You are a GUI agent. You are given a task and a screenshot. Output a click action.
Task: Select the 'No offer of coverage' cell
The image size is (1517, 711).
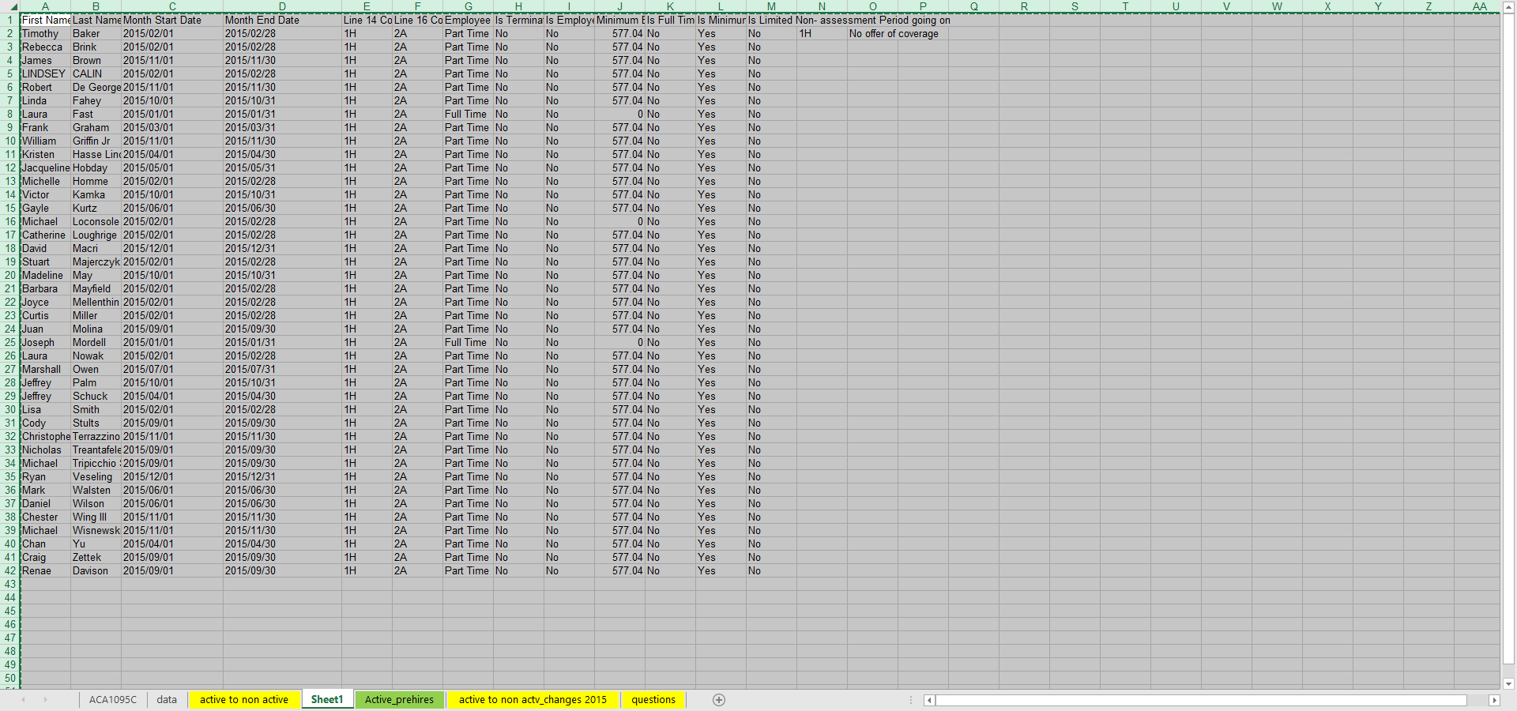tap(894, 34)
